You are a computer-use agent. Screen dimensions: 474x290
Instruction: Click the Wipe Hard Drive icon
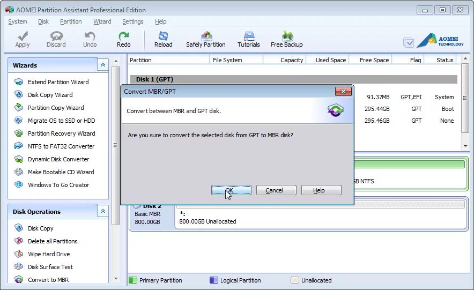[x=19, y=254]
